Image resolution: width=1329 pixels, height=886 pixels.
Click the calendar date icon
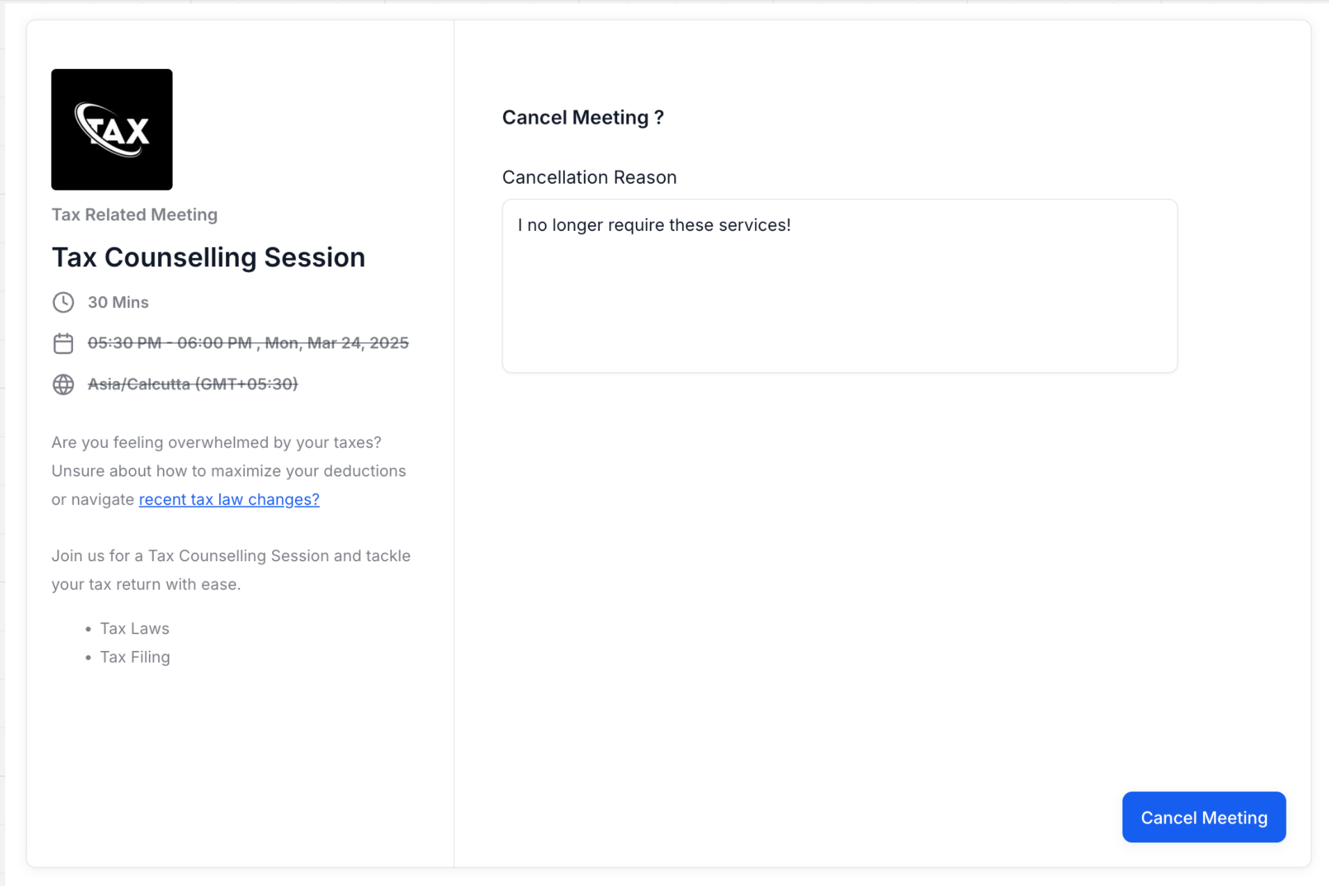tap(63, 344)
